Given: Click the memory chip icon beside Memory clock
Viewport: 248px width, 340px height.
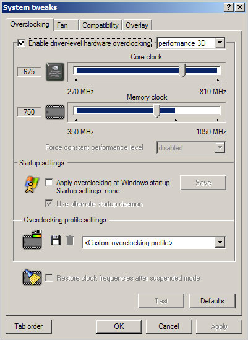Looking at the screenshot, I should click(x=55, y=112).
